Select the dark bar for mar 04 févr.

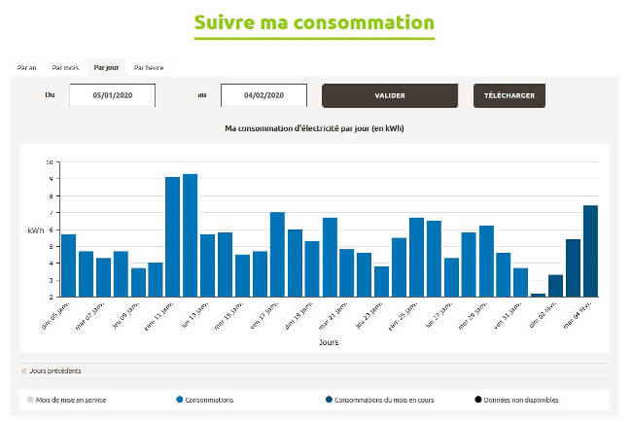(x=590, y=251)
